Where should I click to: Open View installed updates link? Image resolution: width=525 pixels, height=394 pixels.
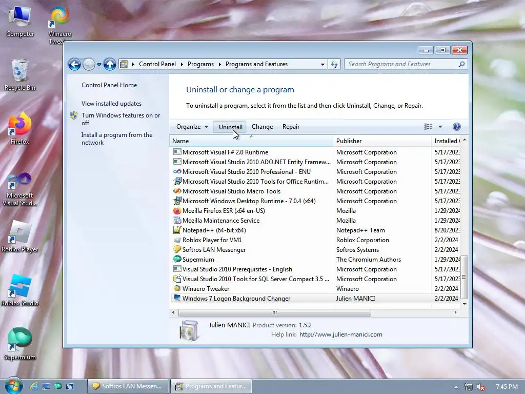click(x=111, y=104)
